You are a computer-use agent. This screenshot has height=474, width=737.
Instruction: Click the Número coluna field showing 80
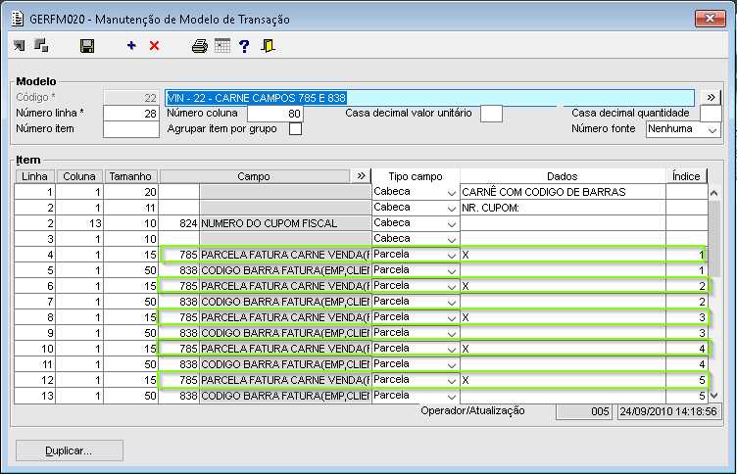[x=275, y=114]
